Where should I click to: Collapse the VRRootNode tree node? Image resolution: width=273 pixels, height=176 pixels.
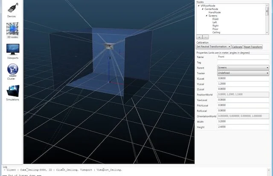[199, 6]
